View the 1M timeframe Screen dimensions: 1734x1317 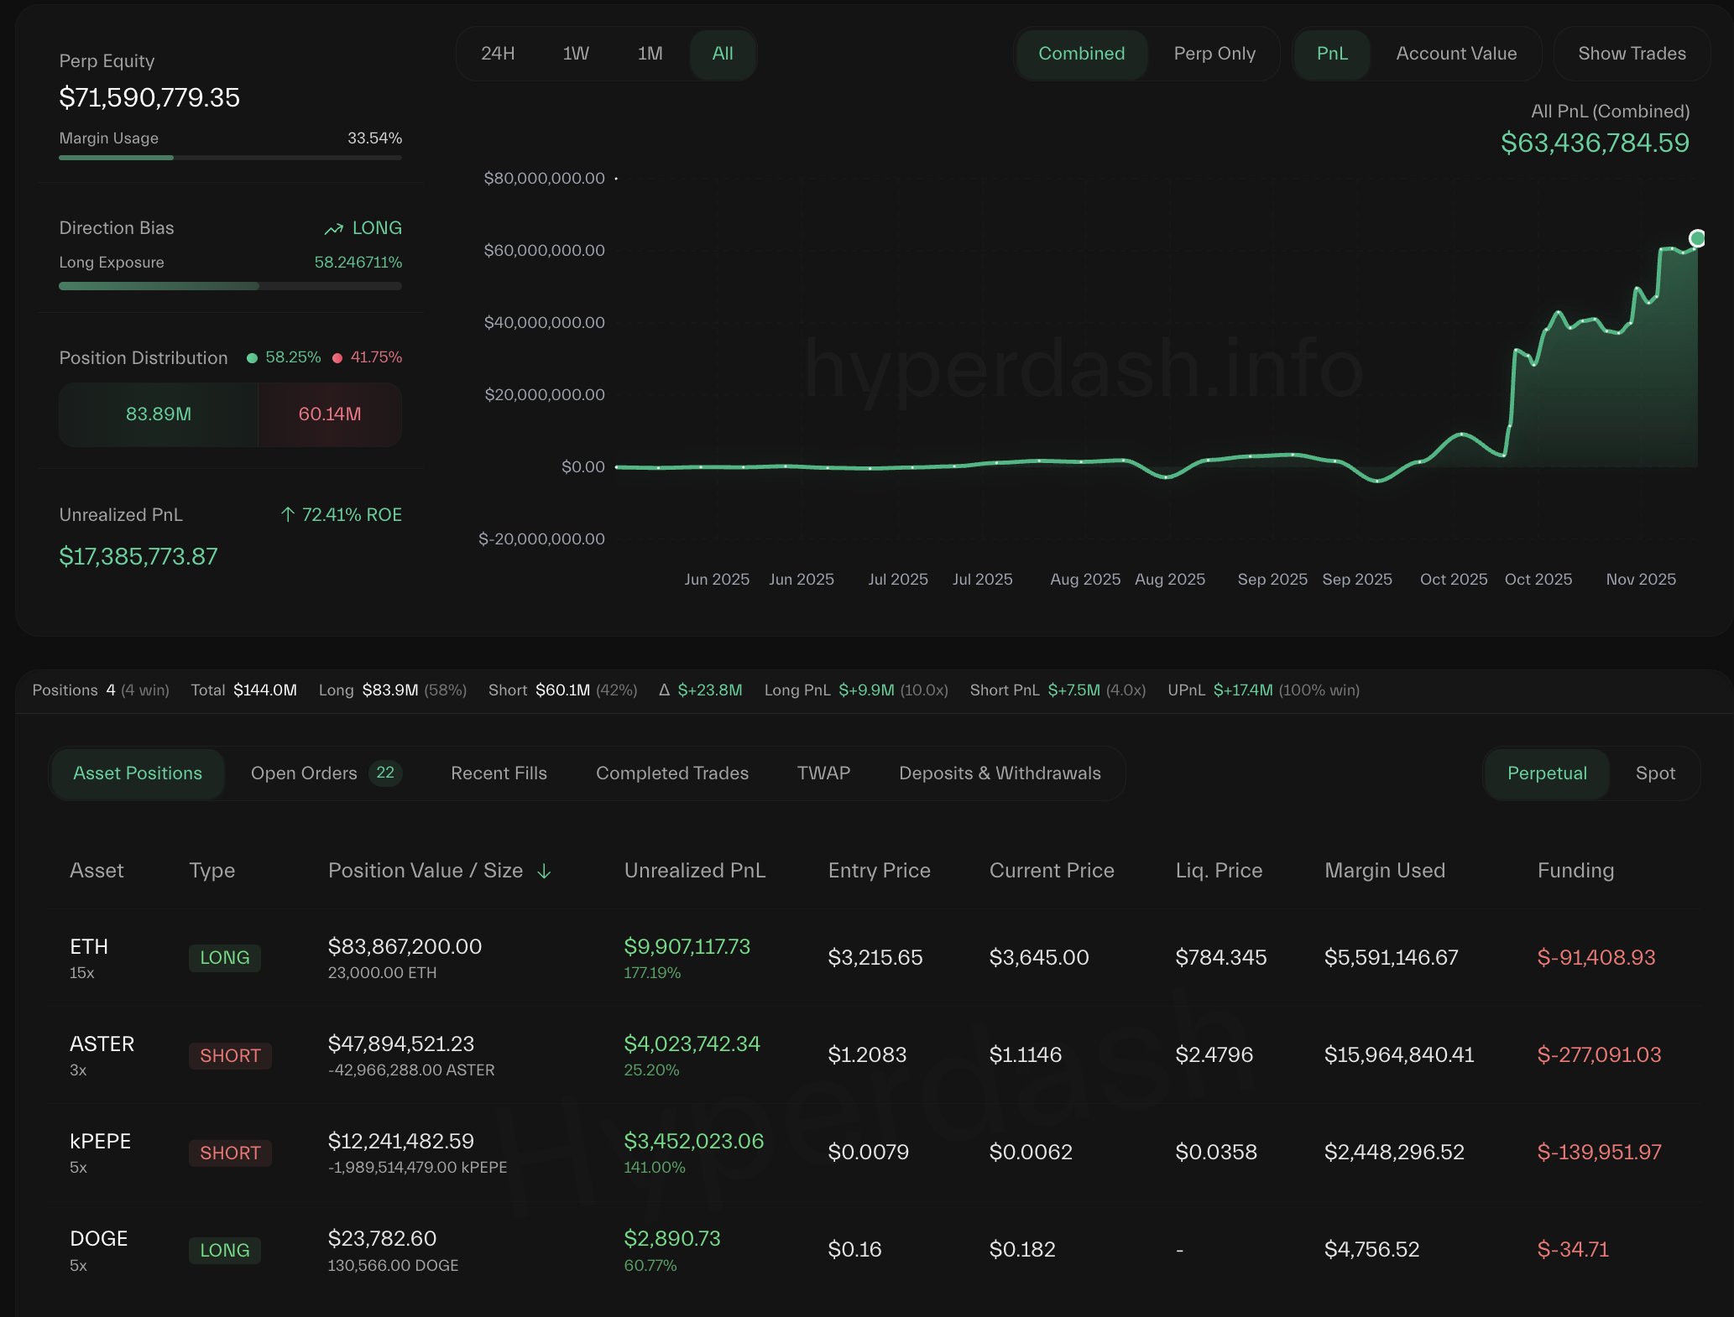(x=649, y=53)
